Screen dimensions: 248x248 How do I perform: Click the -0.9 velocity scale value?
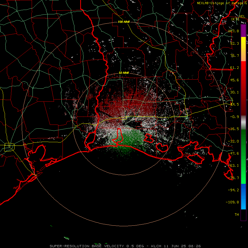(234, 117)
